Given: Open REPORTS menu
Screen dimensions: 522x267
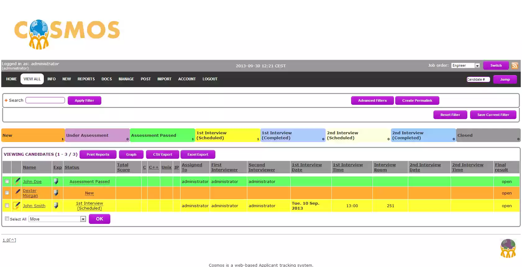Looking at the screenshot, I should tap(86, 79).
